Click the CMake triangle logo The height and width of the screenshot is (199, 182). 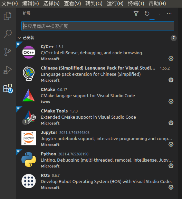pos(29,95)
